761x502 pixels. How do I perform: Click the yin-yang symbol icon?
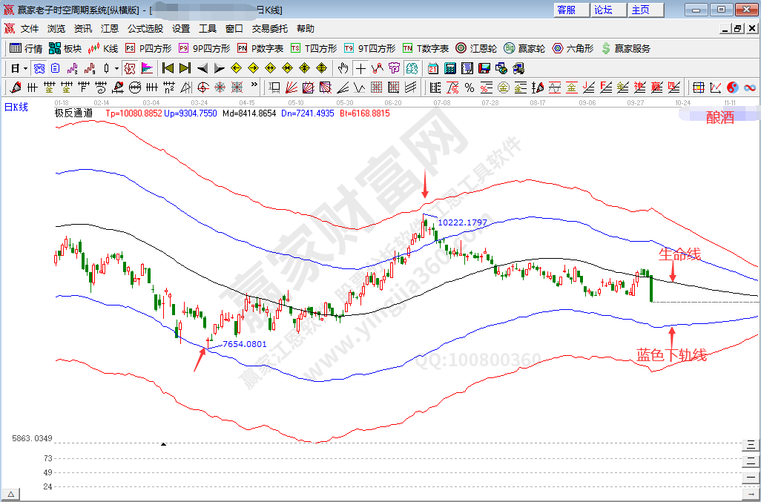coord(732,87)
